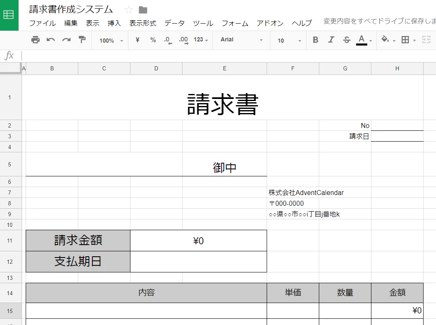Select column G header

pos(345,68)
